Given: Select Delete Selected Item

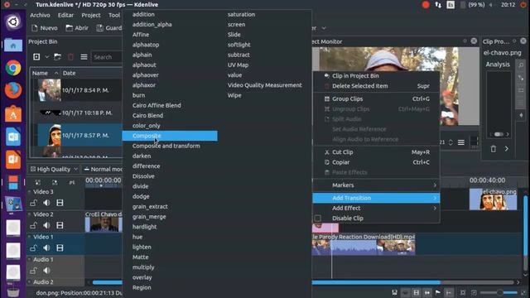Looking at the screenshot, I should [376, 86].
